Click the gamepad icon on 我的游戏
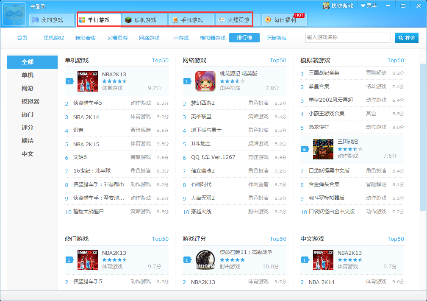The width and height of the screenshot is (427, 301). click(x=35, y=20)
